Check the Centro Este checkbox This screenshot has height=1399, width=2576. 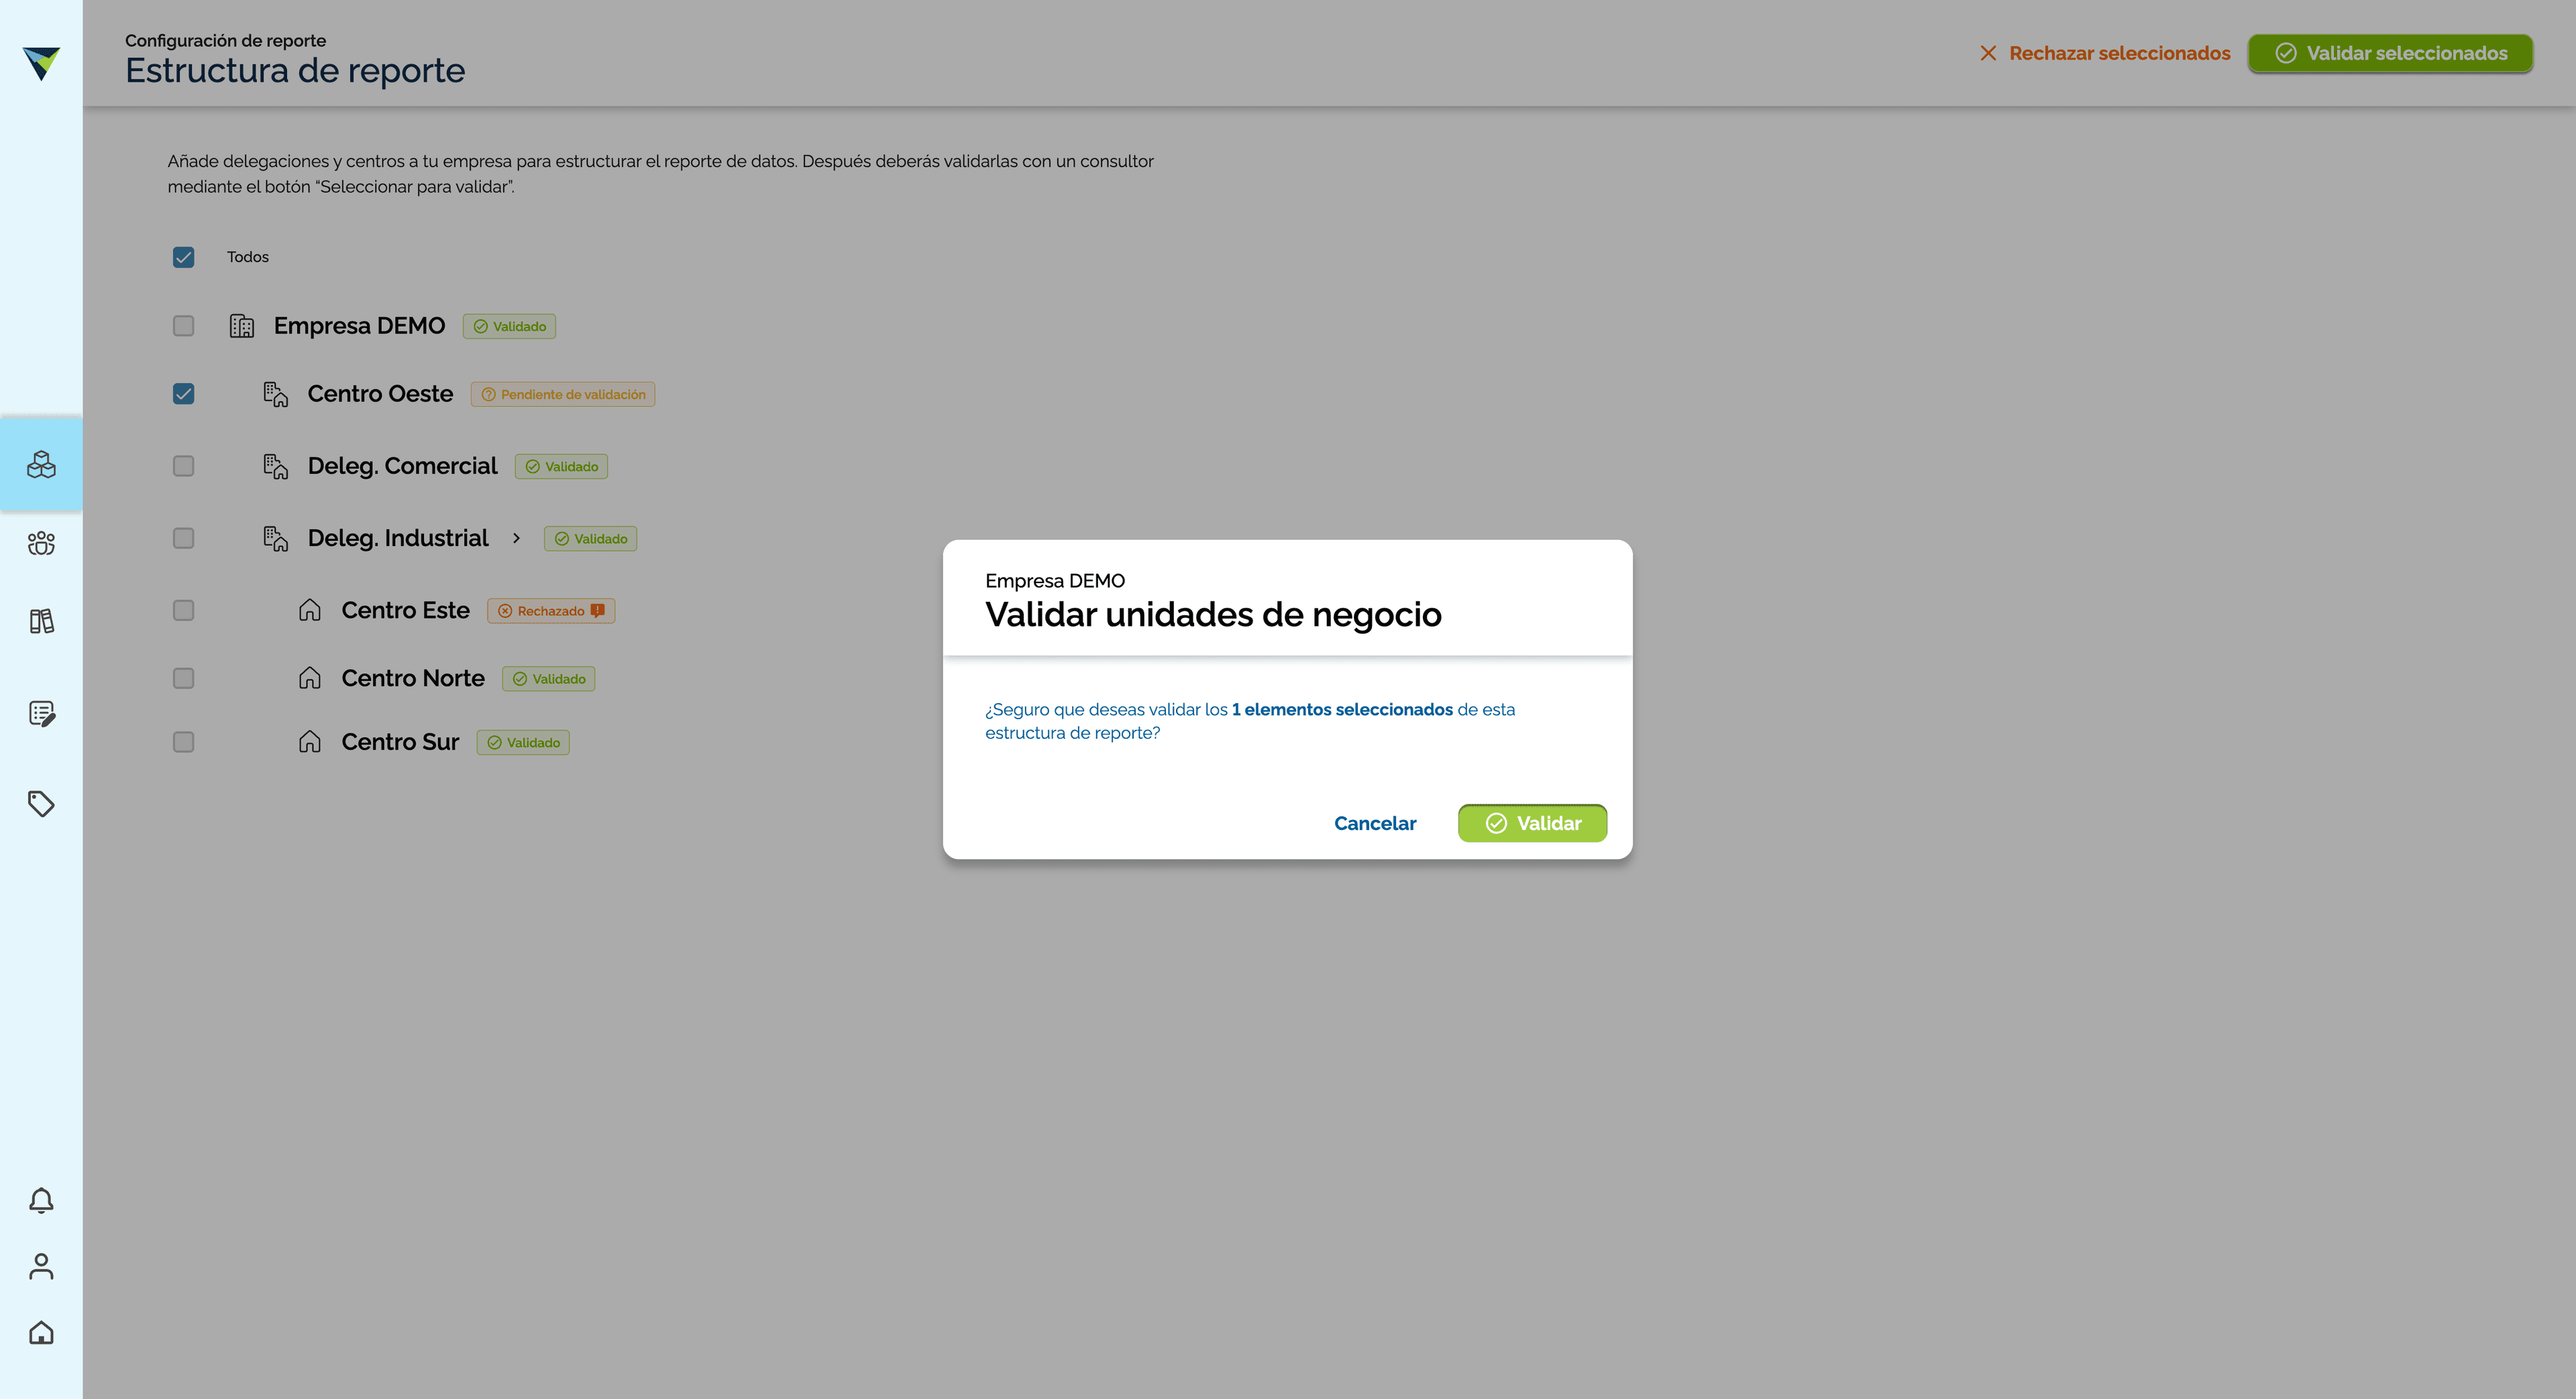pyautogui.click(x=183, y=610)
